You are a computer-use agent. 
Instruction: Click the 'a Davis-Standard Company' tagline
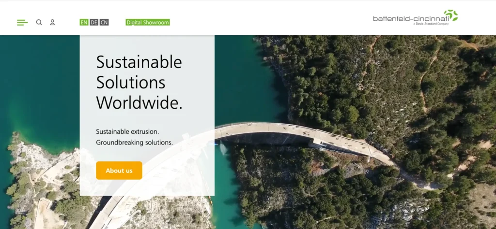[x=431, y=24]
